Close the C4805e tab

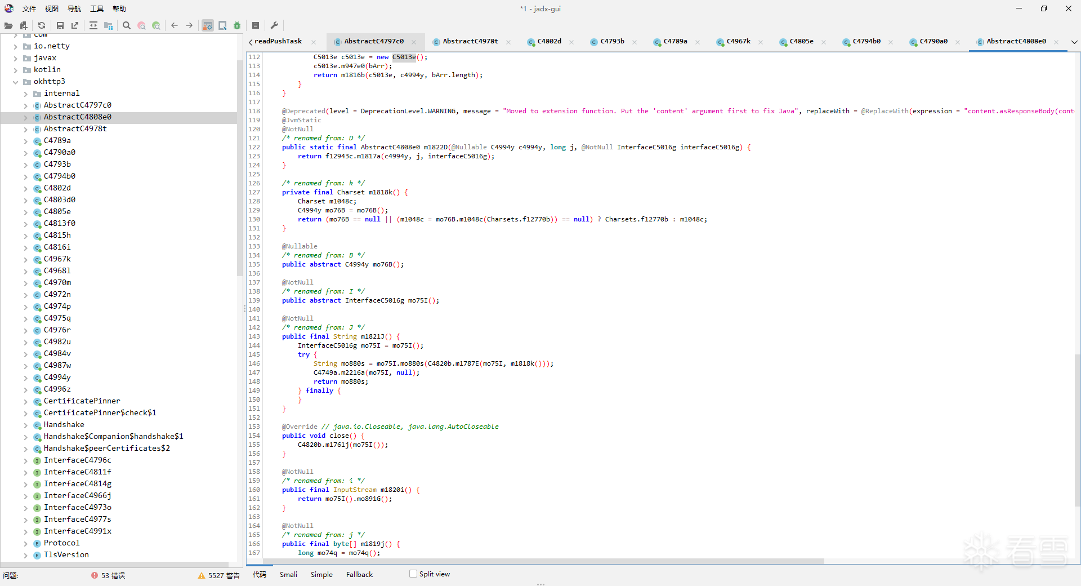click(824, 42)
